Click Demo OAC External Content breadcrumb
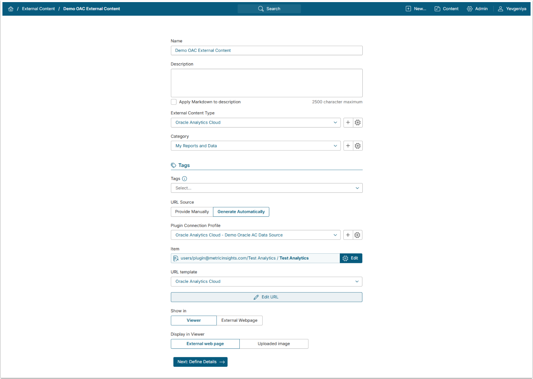 coord(91,9)
